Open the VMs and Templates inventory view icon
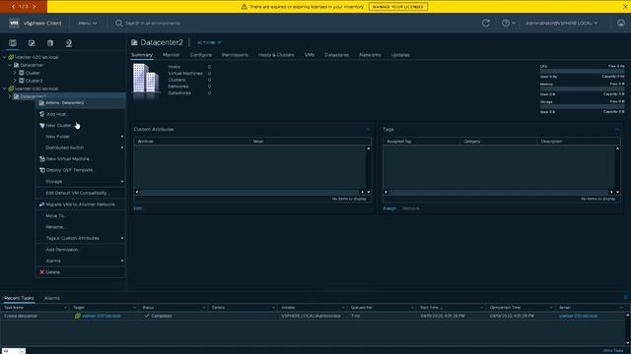Screen dimensions: 631x354 32,43
